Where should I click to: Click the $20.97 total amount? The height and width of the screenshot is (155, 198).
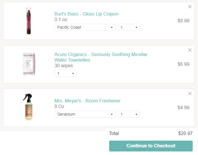tap(185, 133)
